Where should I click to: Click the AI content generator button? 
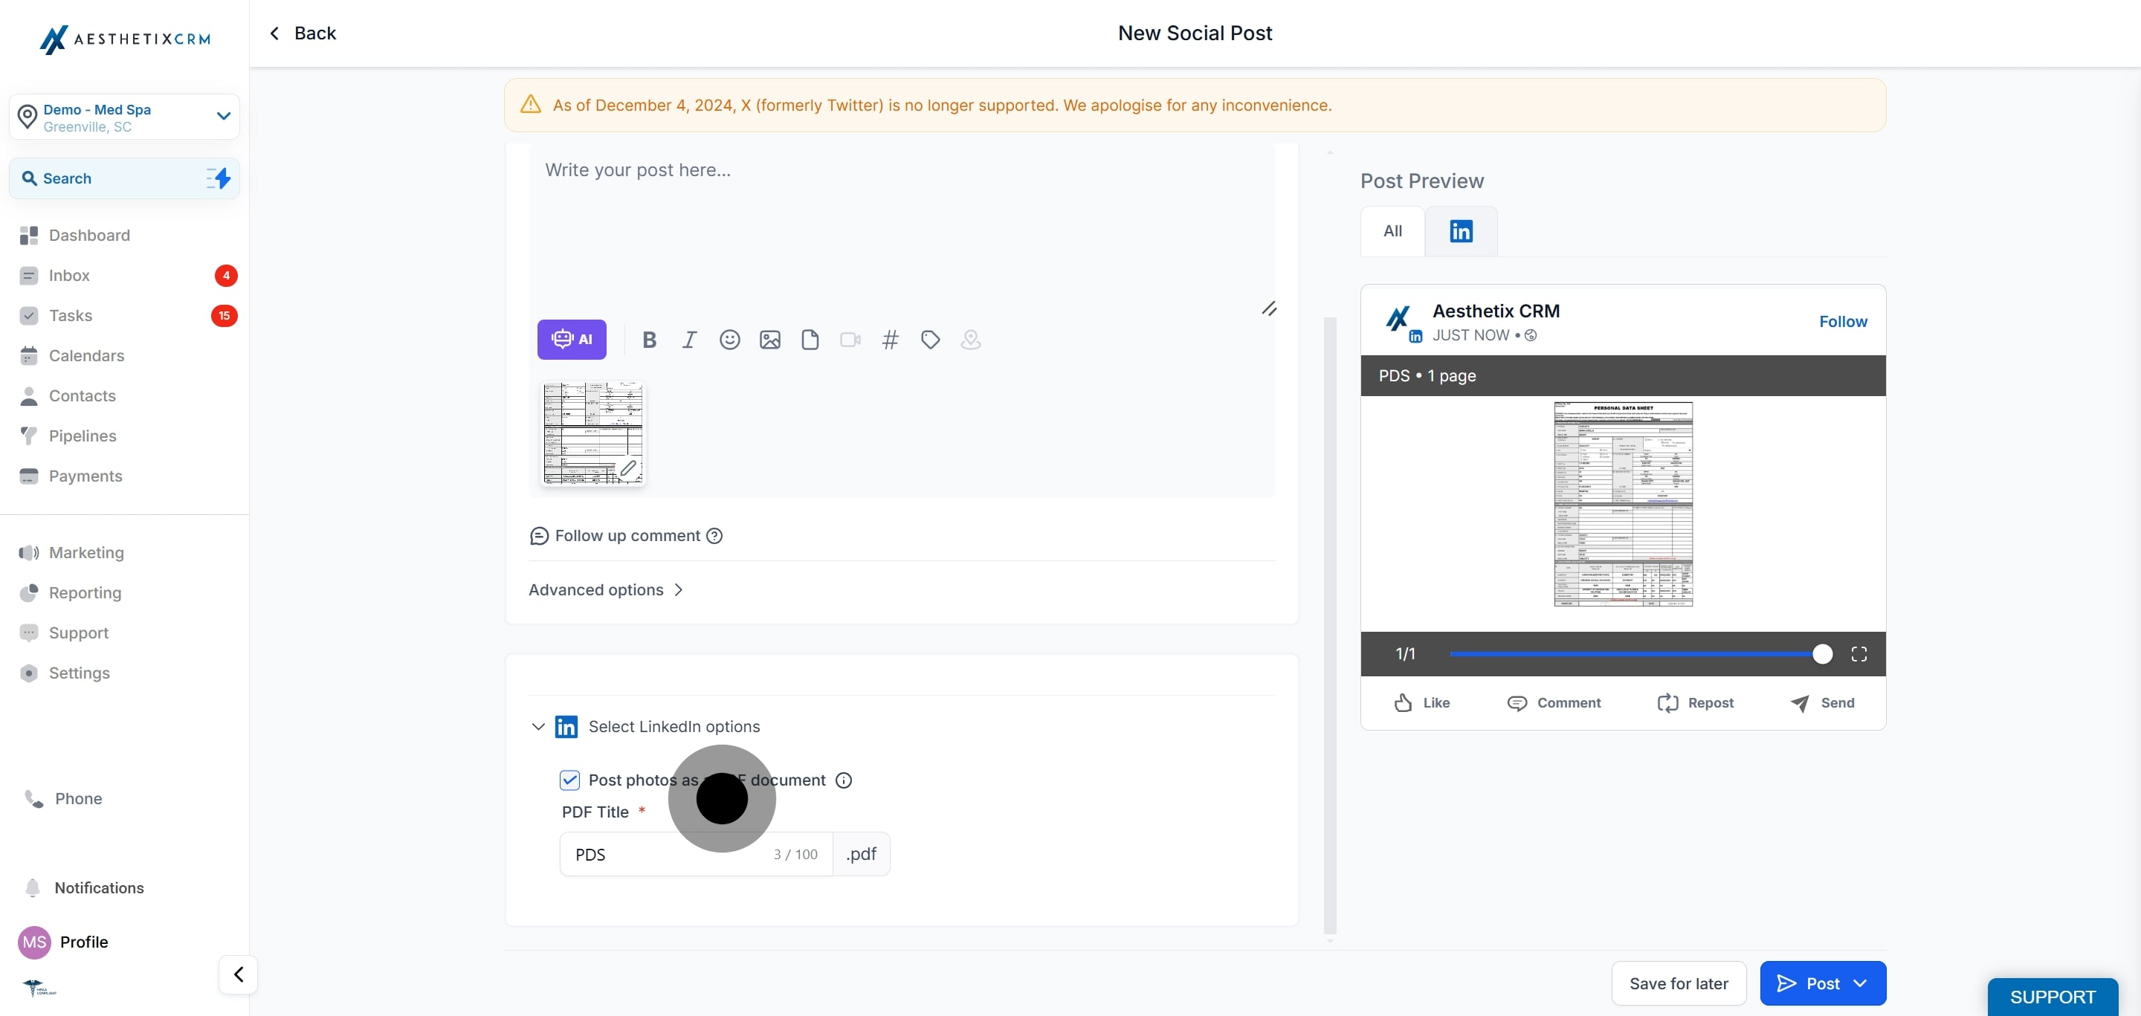[571, 339]
